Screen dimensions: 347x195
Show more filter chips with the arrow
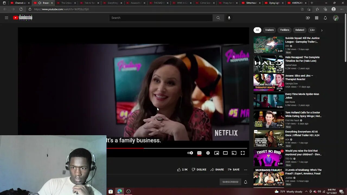click(x=322, y=30)
